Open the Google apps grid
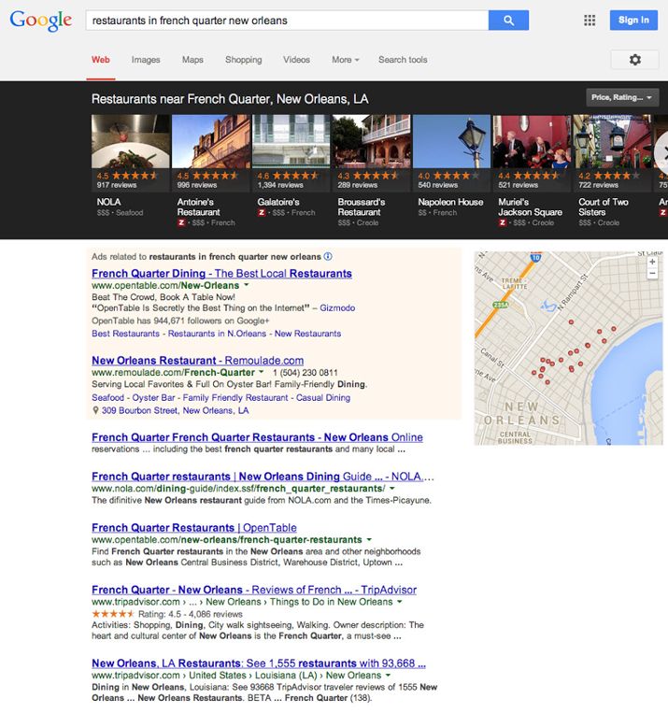This screenshot has width=668, height=713. point(590,20)
